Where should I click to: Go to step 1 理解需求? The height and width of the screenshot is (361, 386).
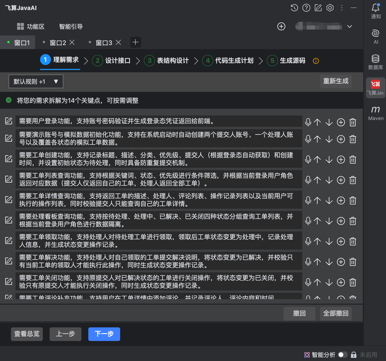tap(60, 60)
